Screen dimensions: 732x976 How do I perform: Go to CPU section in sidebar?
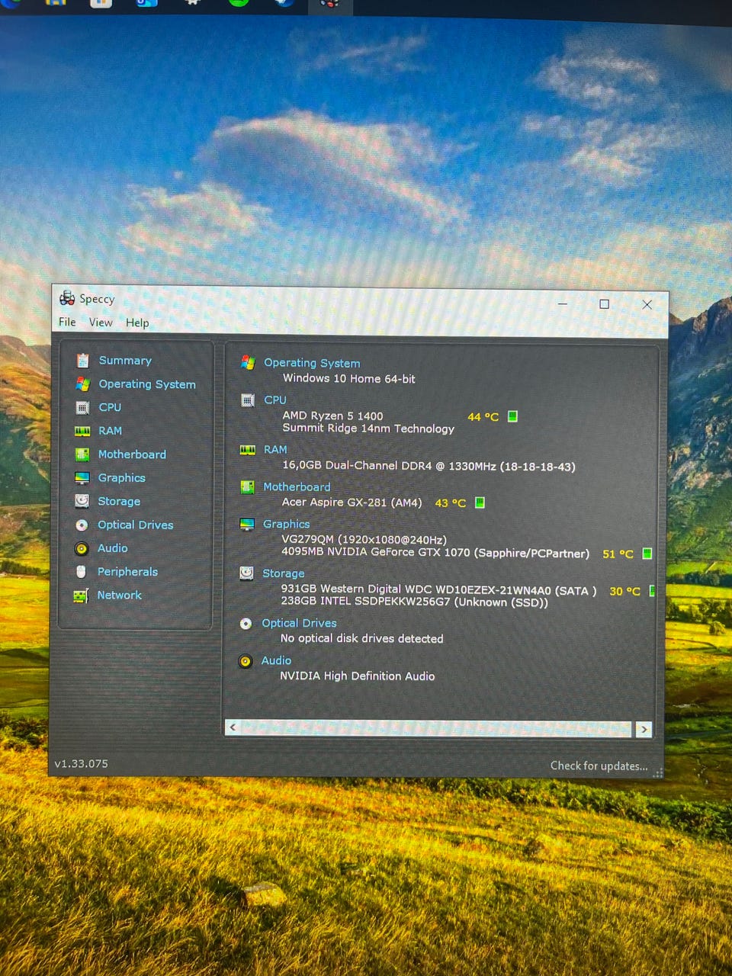pyautogui.click(x=110, y=407)
